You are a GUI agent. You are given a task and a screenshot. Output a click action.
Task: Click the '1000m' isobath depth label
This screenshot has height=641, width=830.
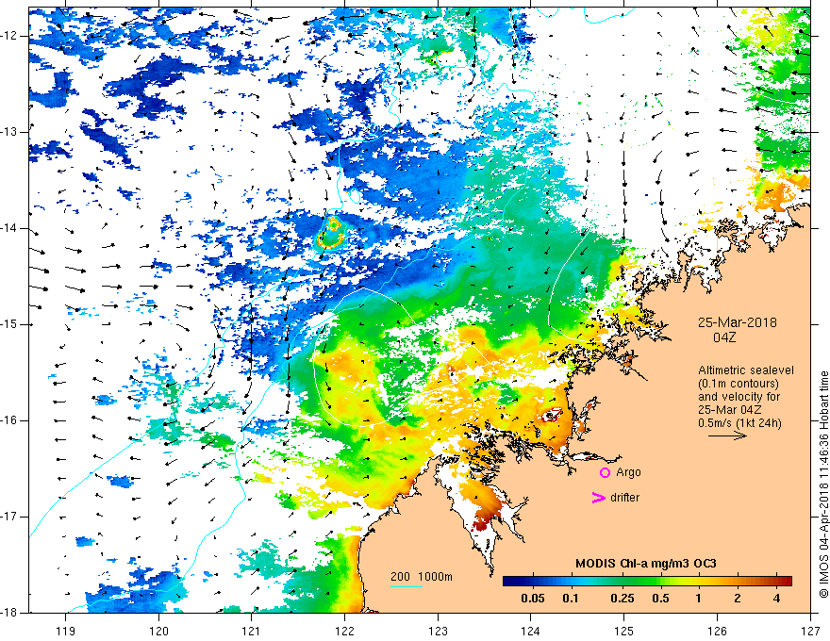pos(435,577)
